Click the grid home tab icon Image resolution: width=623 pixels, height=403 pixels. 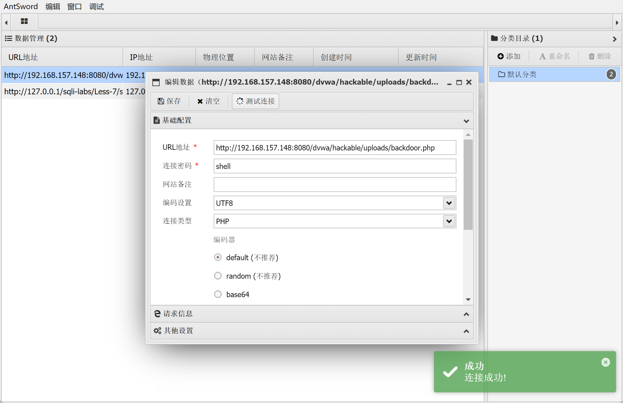click(x=24, y=21)
